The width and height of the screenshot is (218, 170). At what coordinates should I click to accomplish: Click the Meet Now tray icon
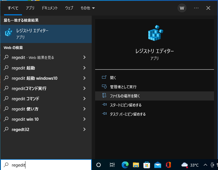[212, 165]
